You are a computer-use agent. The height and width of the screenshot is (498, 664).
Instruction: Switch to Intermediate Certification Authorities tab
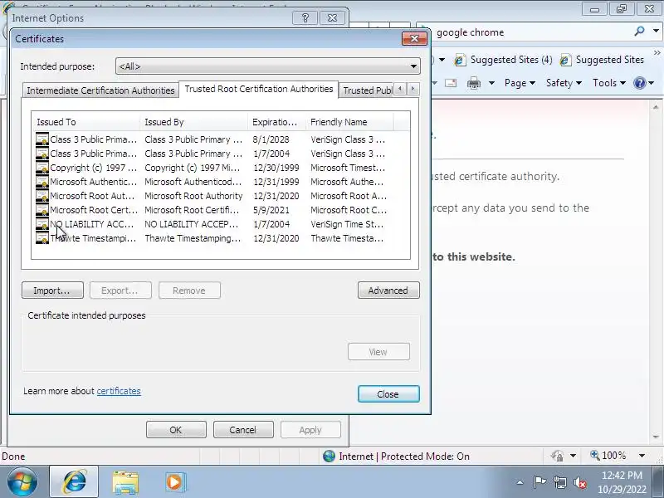coord(100,90)
